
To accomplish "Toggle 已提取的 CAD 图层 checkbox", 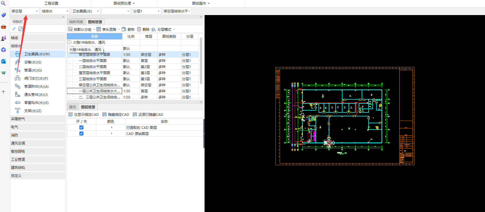I will (x=81, y=127).
